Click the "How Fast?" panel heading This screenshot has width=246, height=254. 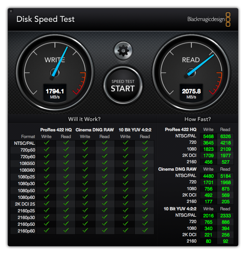198,119
